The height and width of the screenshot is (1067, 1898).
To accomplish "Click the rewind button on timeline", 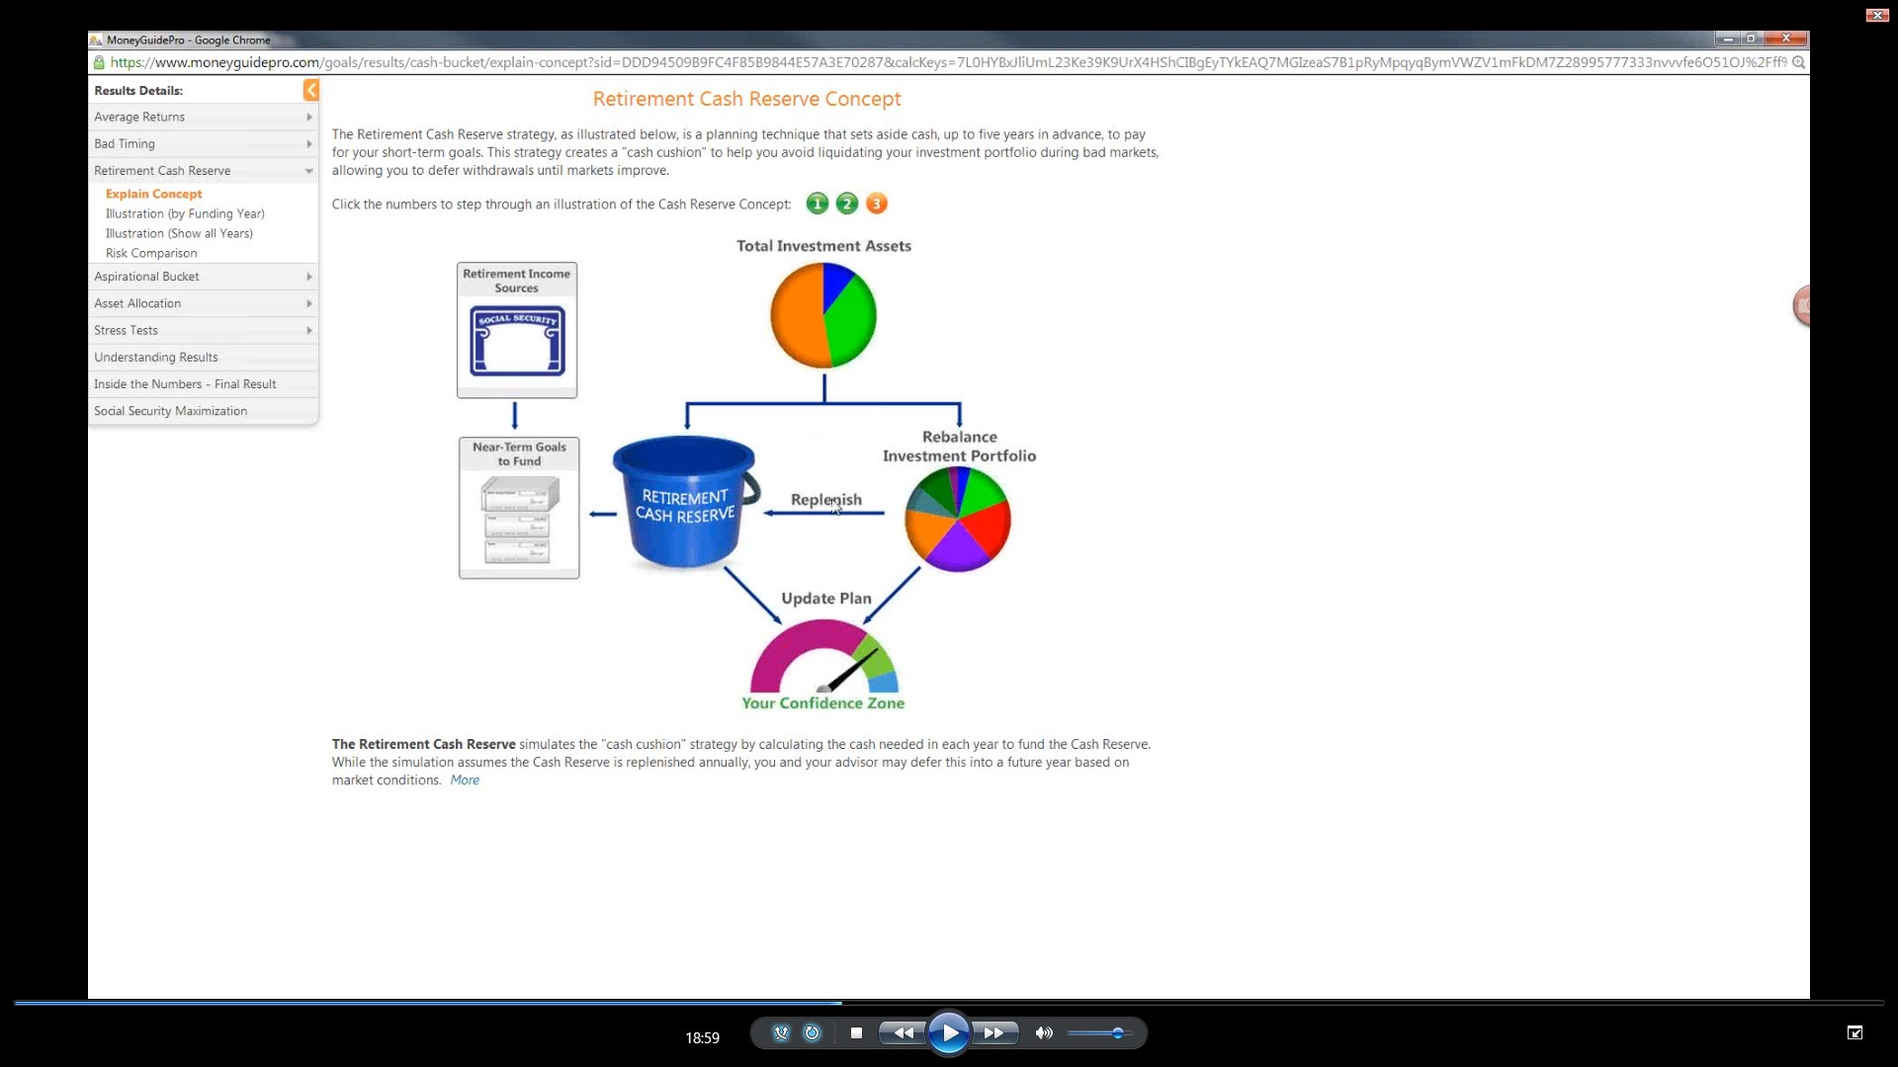I will [904, 1031].
